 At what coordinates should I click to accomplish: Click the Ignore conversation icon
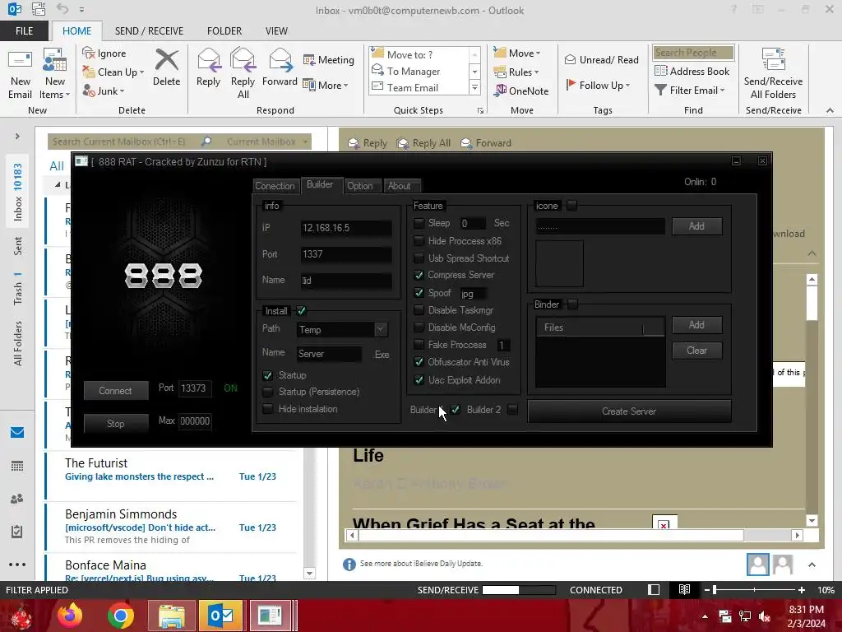[88, 53]
